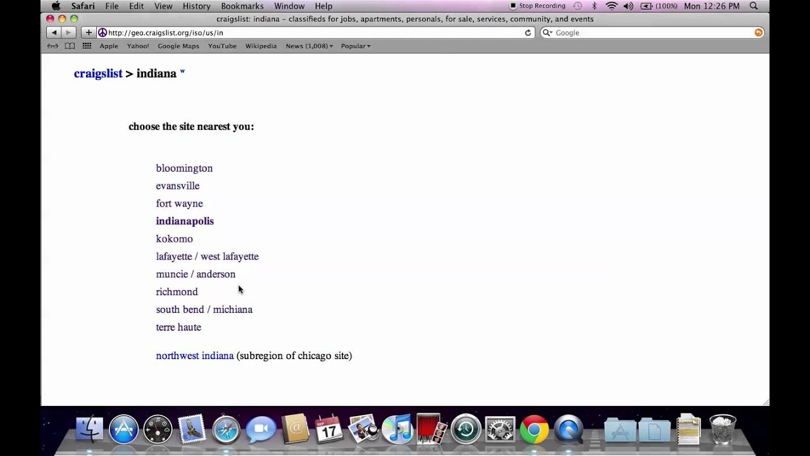Screen dimensions: 810x456
Task: Open the Window menu
Action: click(289, 6)
